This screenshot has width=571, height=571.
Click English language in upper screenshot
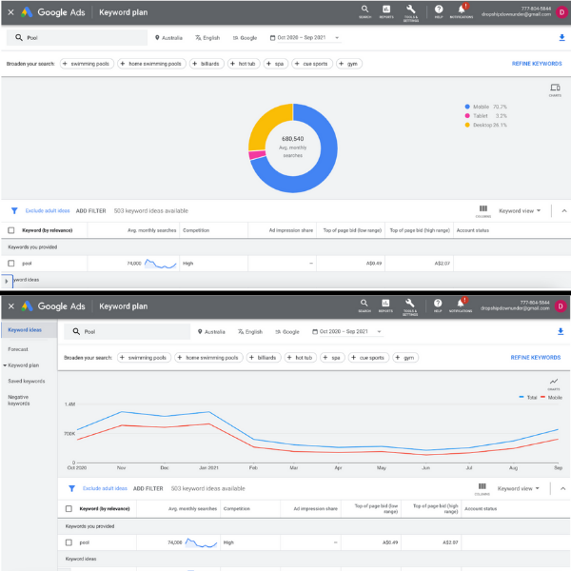click(x=207, y=37)
